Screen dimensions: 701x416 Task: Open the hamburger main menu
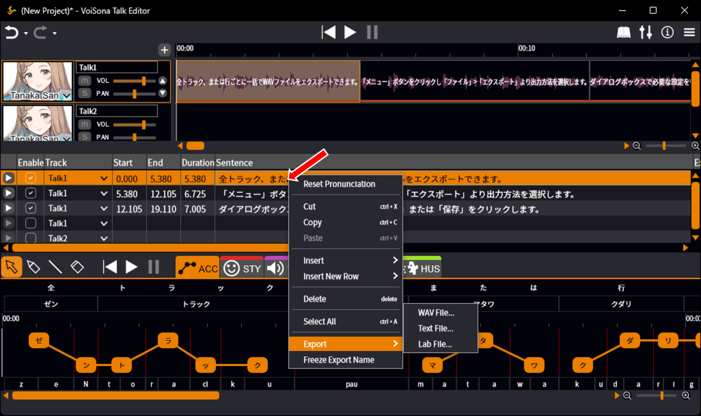coord(689,33)
